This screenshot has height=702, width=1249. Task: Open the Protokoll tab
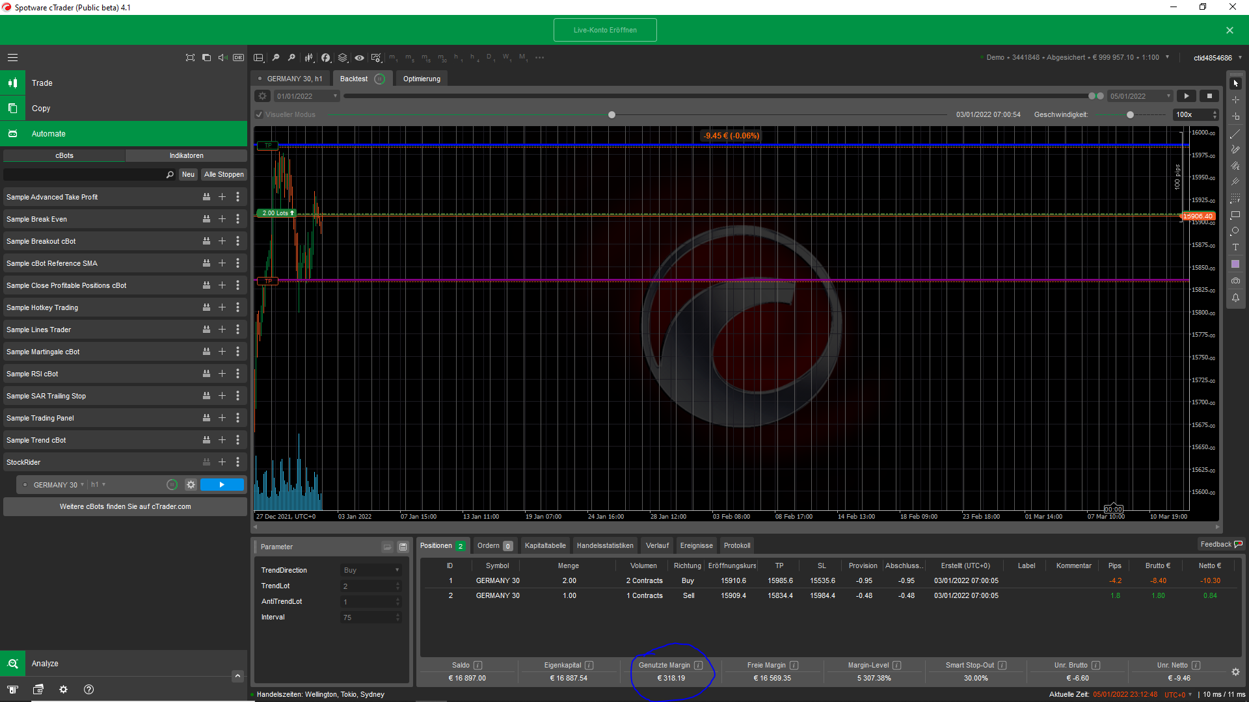click(x=737, y=546)
